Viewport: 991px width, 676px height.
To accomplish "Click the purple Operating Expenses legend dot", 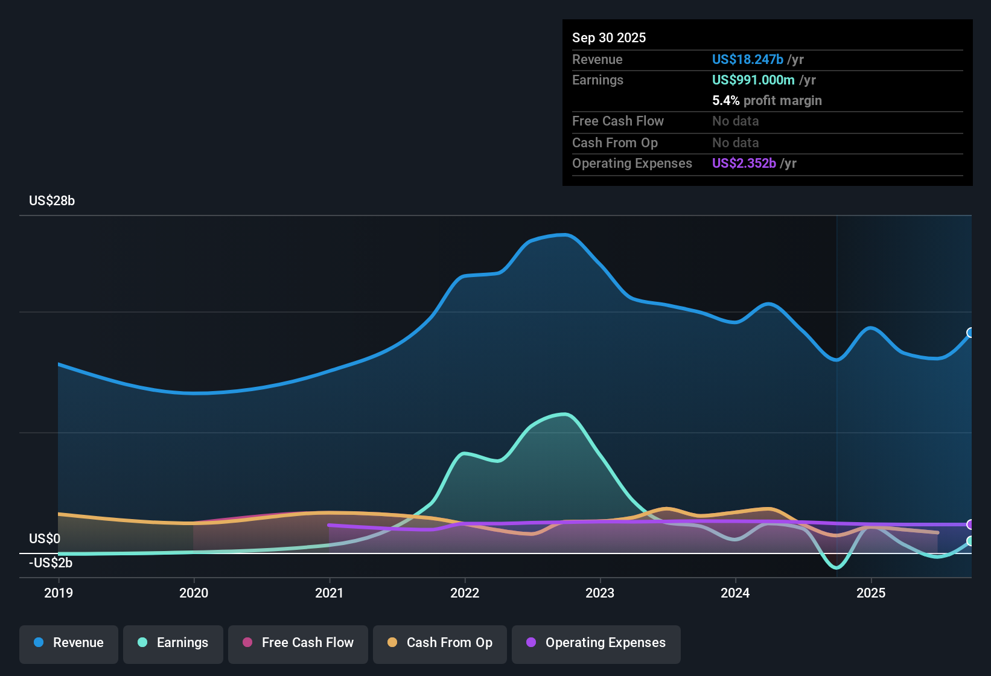I will (x=531, y=643).
